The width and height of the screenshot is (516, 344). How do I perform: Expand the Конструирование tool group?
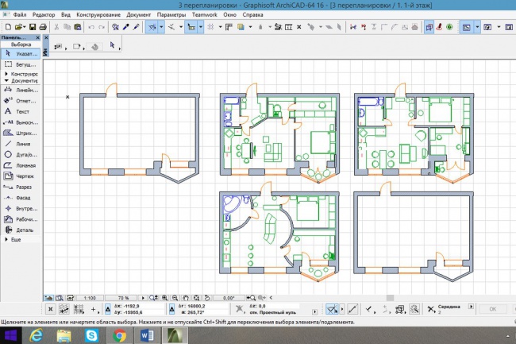pos(21,74)
